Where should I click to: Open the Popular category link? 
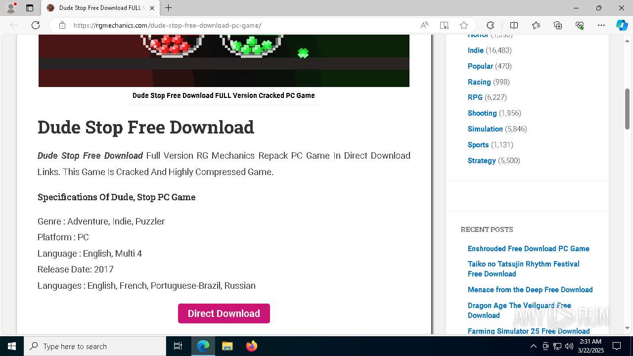[480, 66]
